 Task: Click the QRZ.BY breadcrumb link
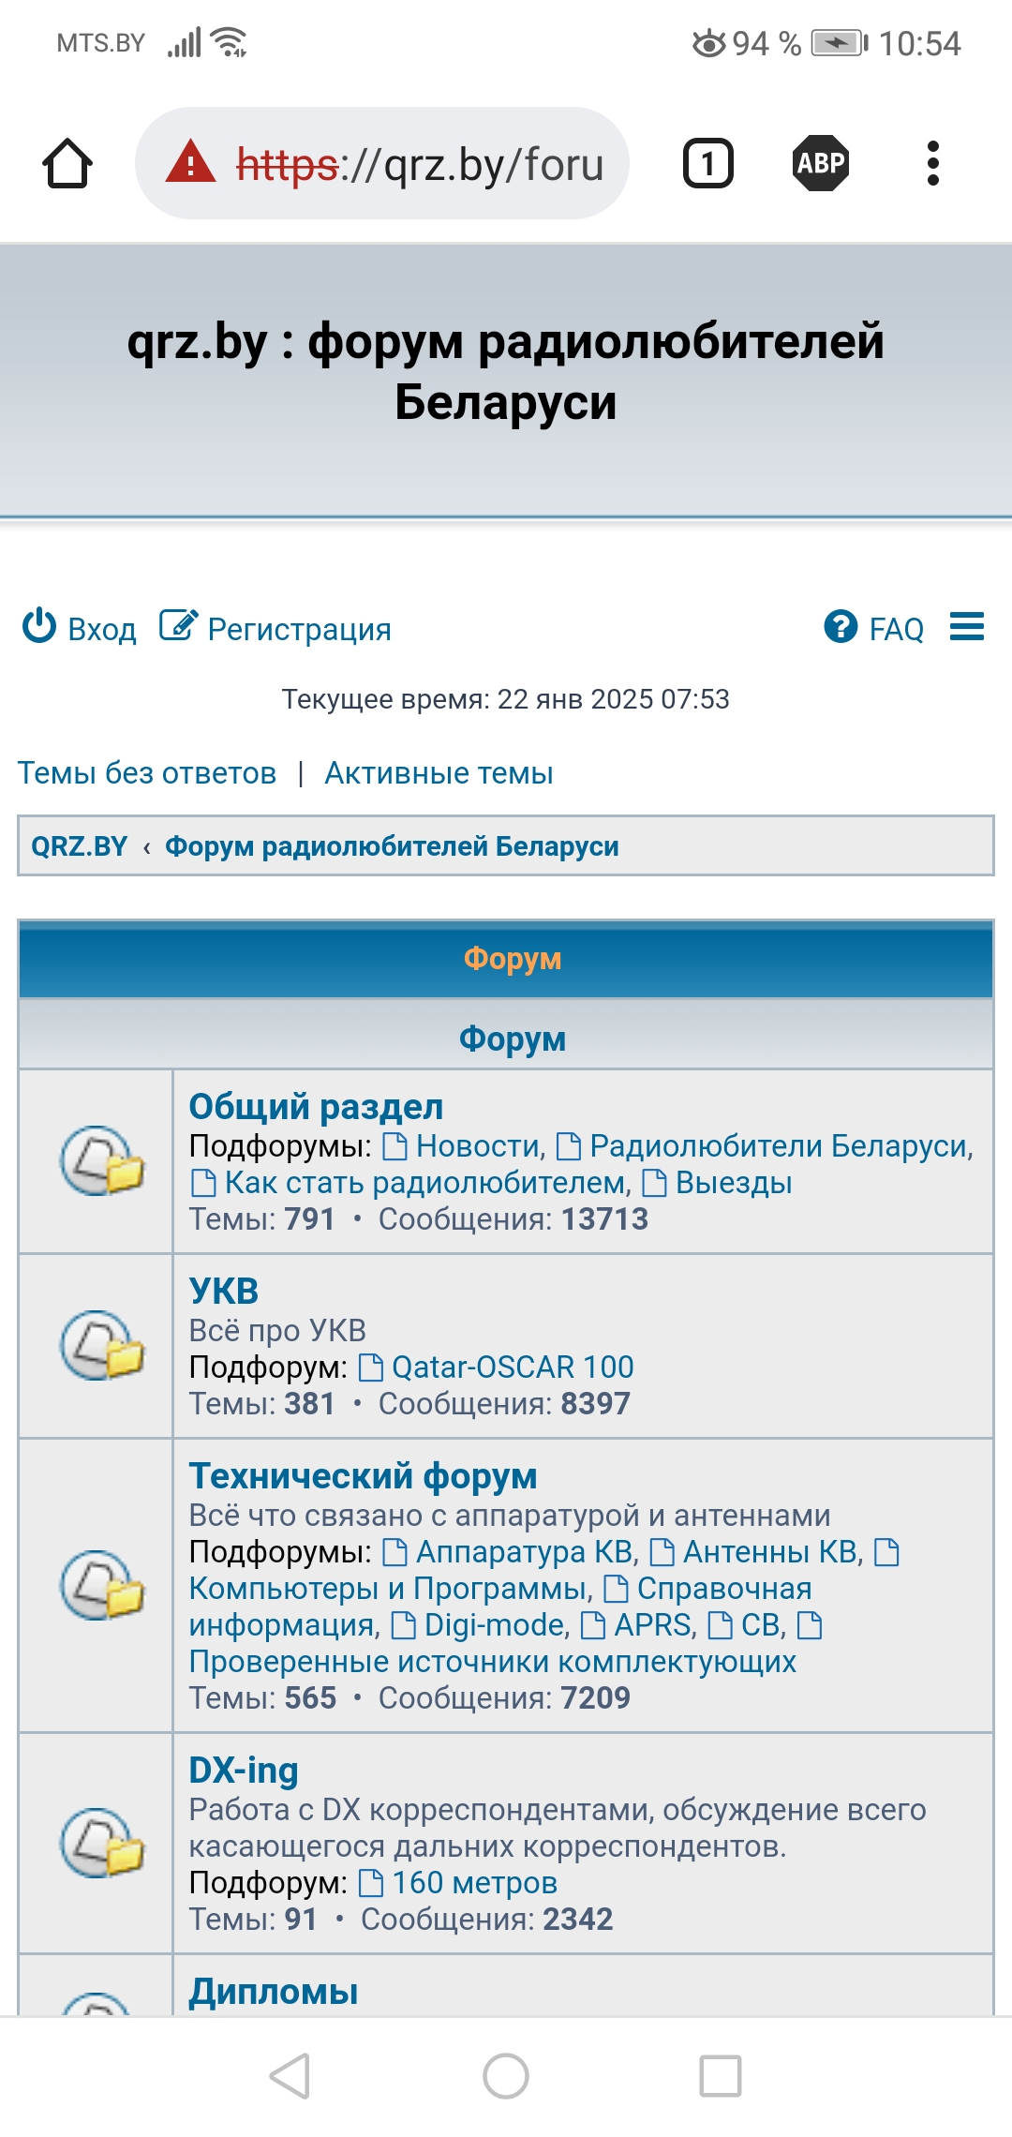pyautogui.click(x=80, y=846)
